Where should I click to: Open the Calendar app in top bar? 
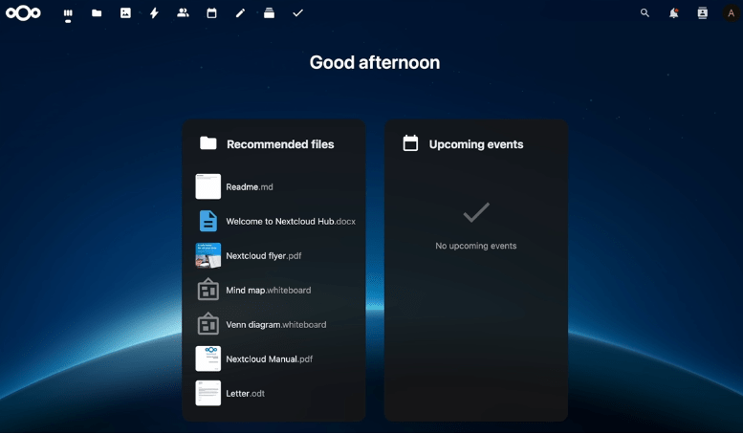[x=211, y=13]
